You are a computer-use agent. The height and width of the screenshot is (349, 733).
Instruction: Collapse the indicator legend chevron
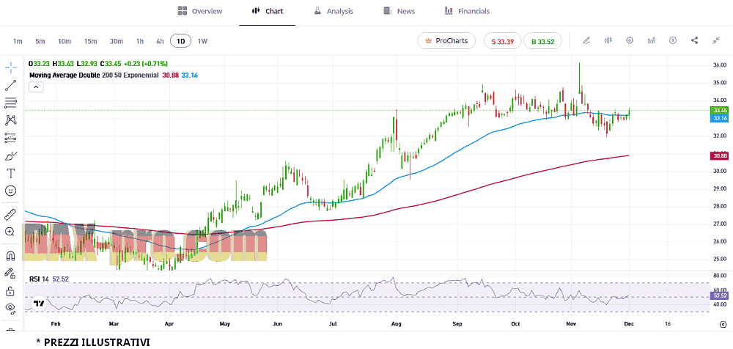click(x=36, y=87)
